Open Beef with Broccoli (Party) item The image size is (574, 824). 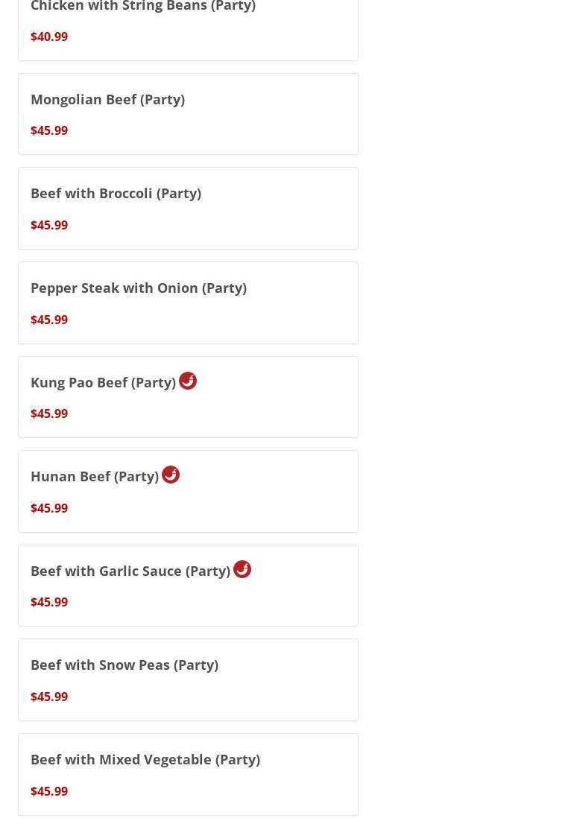(116, 193)
